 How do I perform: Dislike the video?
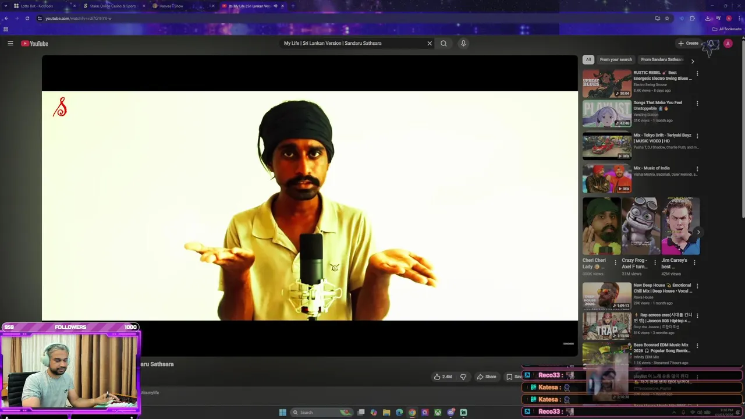pyautogui.click(x=463, y=377)
